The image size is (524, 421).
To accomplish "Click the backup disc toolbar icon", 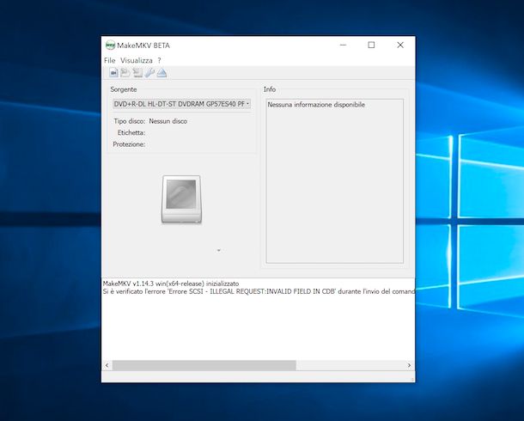I will pyautogui.click(x=125, y=72).
